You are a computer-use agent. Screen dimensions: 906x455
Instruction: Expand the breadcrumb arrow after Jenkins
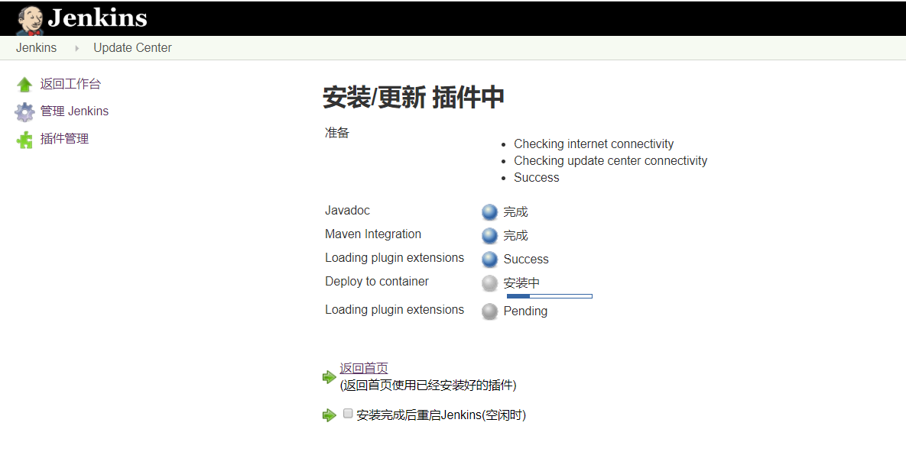point(77,48)
